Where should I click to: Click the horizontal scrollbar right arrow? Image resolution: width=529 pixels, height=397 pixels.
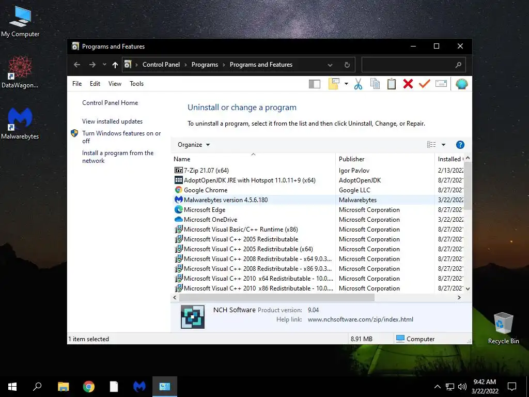(x=459, y=297)
